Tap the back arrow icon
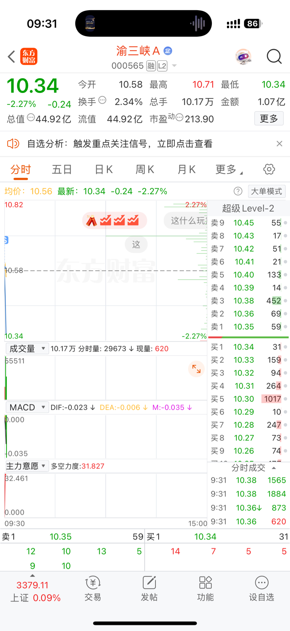Screen dimensions: 290x631 [11, 57]
